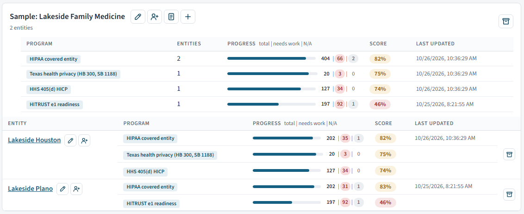Screen dimensions: 524x214
Task: Click the 82% score badge in summary table
Action: click(380, 59)
